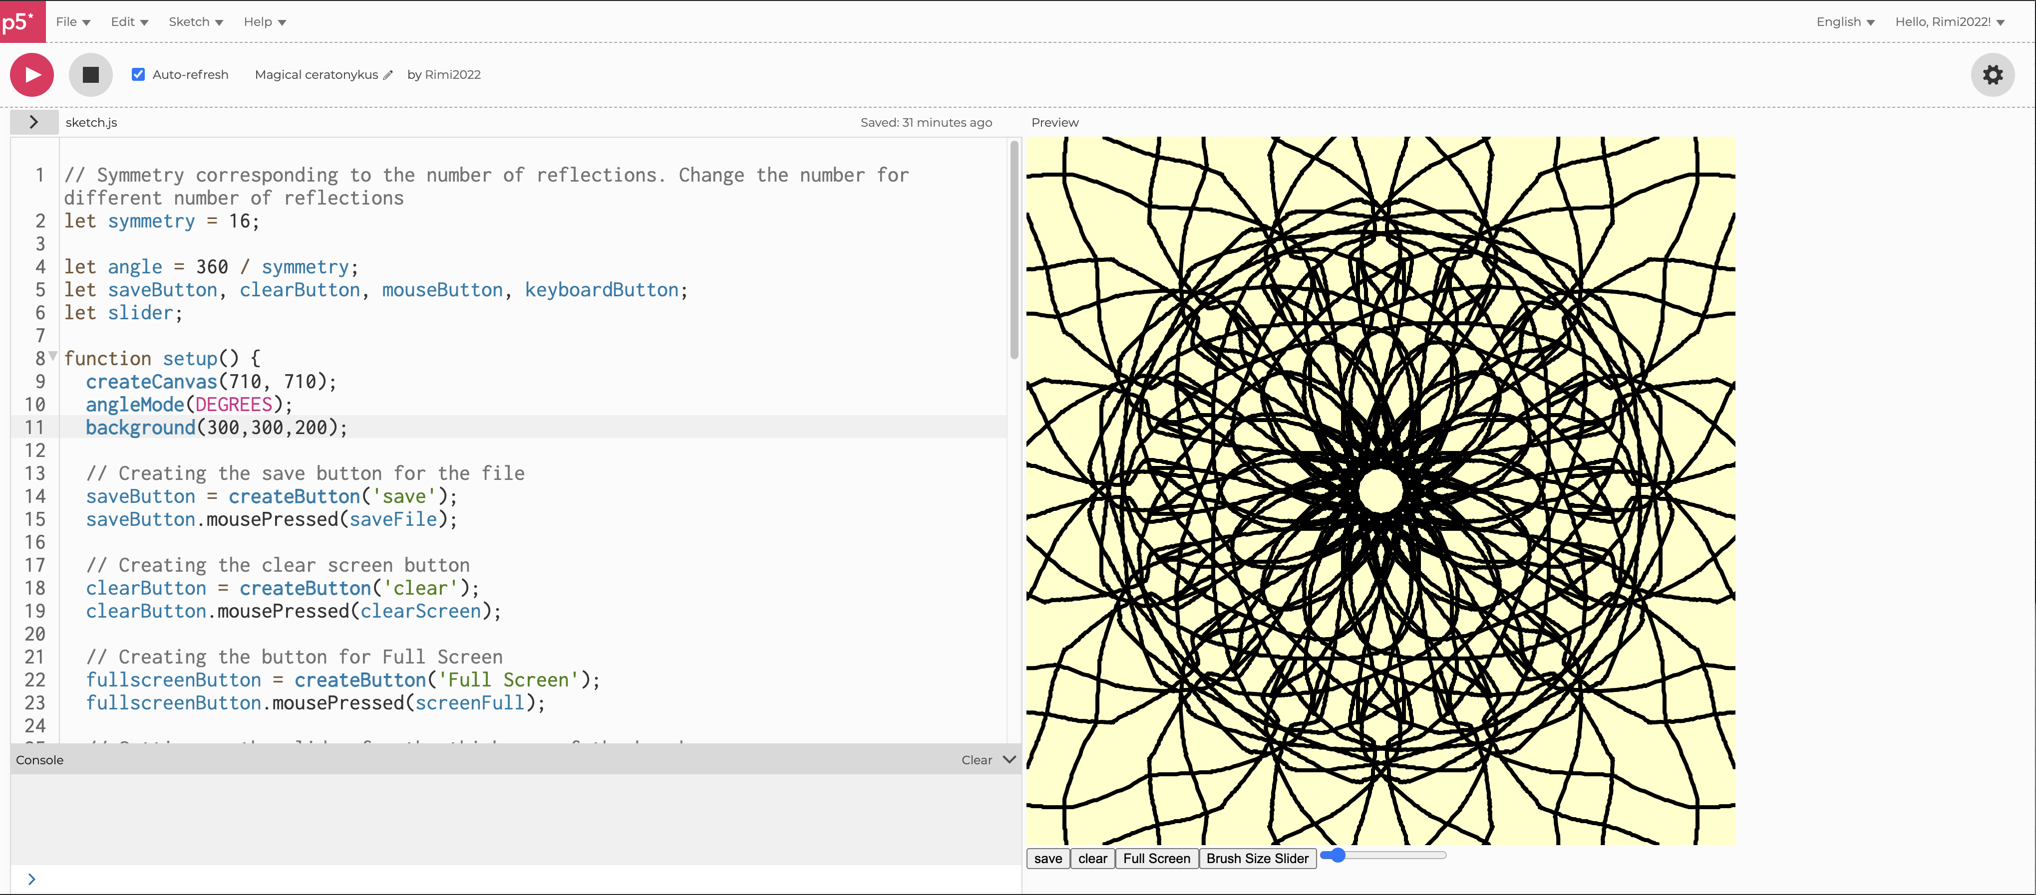Screen dimensions: 2036x895
Task: Click the 'let symmetry = 16;' line
Action: [162, 221]
